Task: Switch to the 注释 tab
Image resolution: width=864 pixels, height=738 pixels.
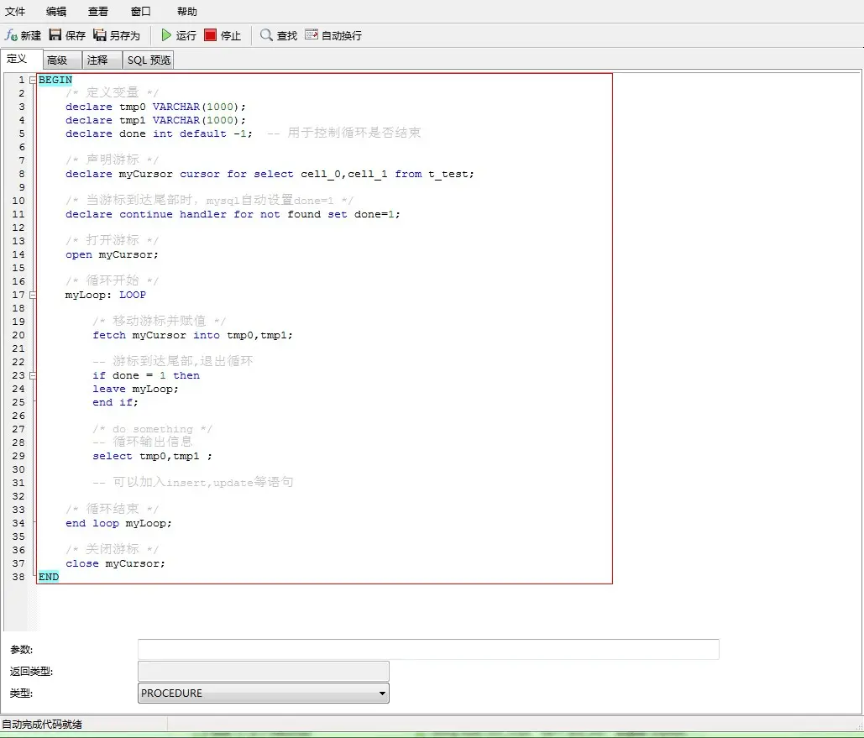Action: 97,60
